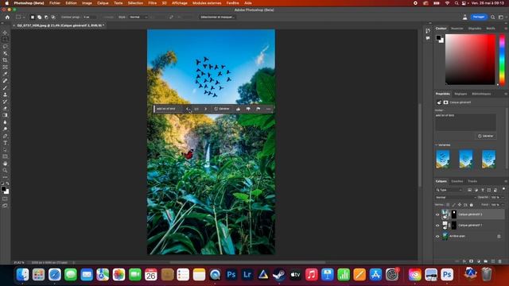The height and width of the screenshot is (286, 509).
Task: Choose New selection mode in options bar
Action: [33, 17]
